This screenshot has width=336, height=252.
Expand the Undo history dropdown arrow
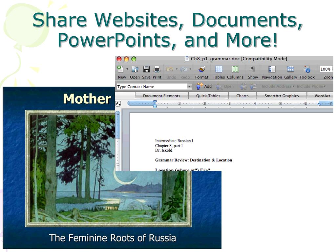point(177,69)
